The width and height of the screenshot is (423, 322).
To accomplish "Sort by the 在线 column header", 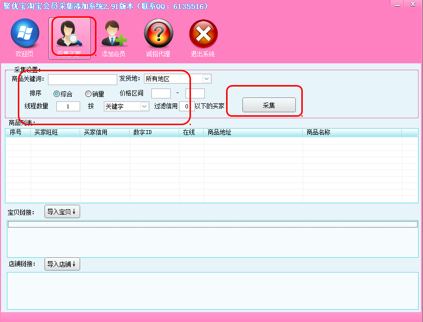I will (x=191, y=133).
